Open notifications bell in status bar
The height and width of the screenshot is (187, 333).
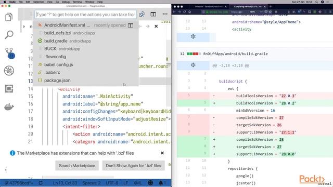click(x=162, y=183)
